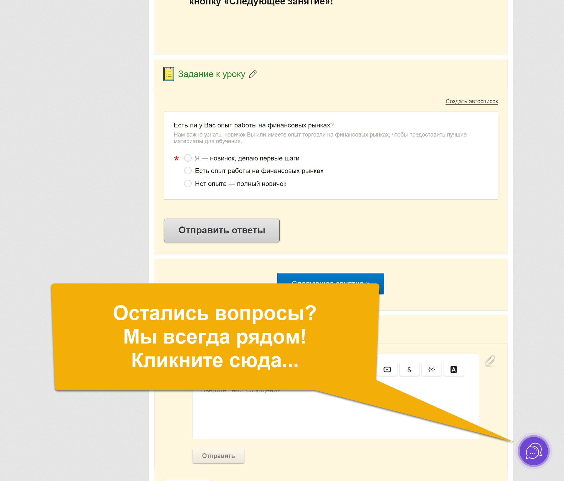This screenshot has height=481, width=564.
Task: Apply strikethrough formatting in the editor toolbar
Action: 409,370
